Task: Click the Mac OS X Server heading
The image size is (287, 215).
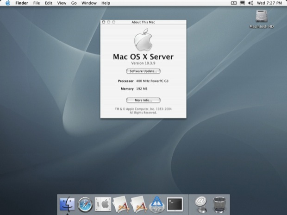Action: coord(143,57)
